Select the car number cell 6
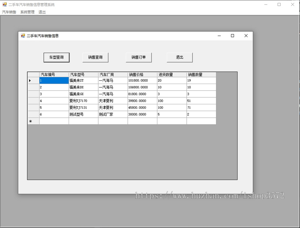The width and height of the screenshot is (300, 228). [54, 114]
